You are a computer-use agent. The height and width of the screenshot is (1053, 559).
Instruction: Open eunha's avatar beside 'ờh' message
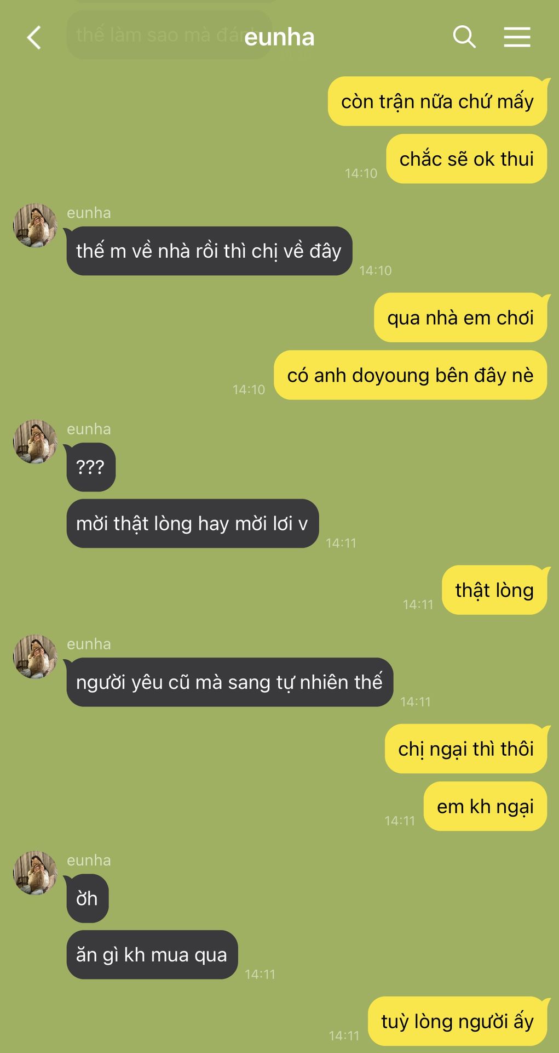pyautogui.click(x=35, y=873)
